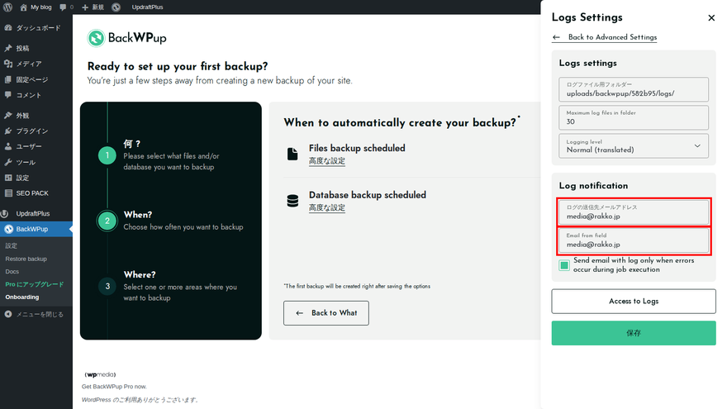Screen dimensions: 727x409
Task: Toggle Send email only when errors checkbox
Action: (x=564, y=265)
